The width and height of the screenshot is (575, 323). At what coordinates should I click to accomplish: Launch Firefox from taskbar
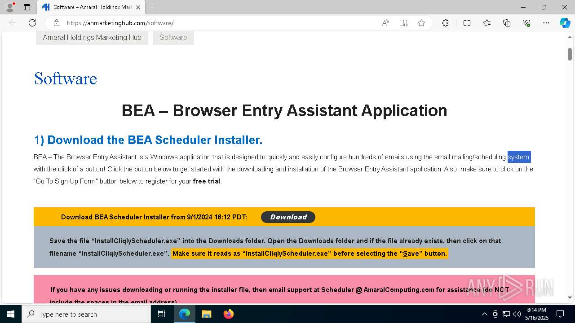pos(228,314)
